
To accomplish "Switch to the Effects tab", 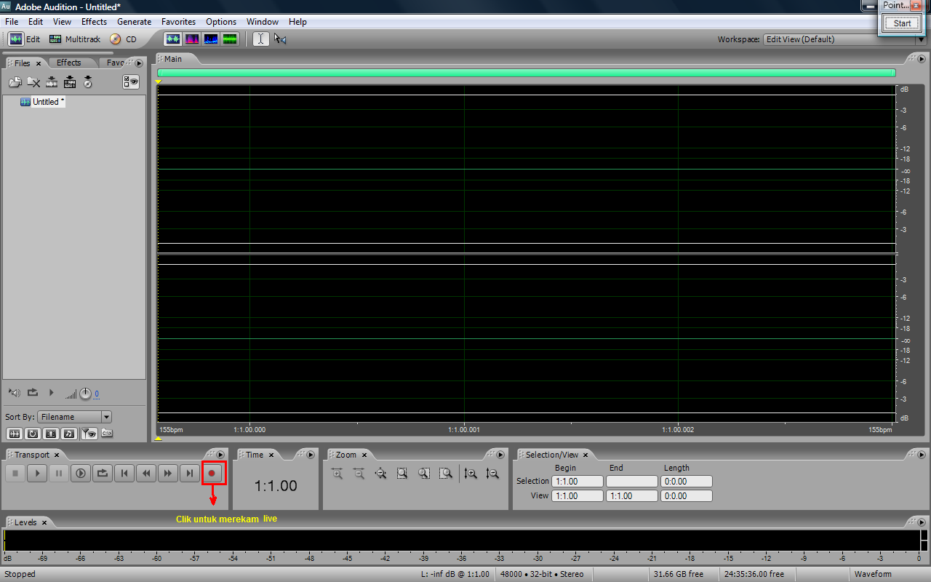I will (69, 63).
